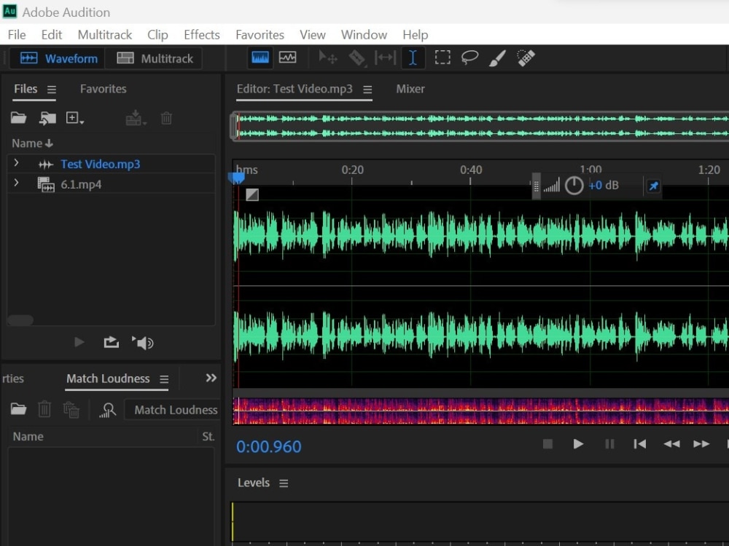Switch to Waveform editor view
Screen dimensions: 729x546
click(x=58, y=58)
